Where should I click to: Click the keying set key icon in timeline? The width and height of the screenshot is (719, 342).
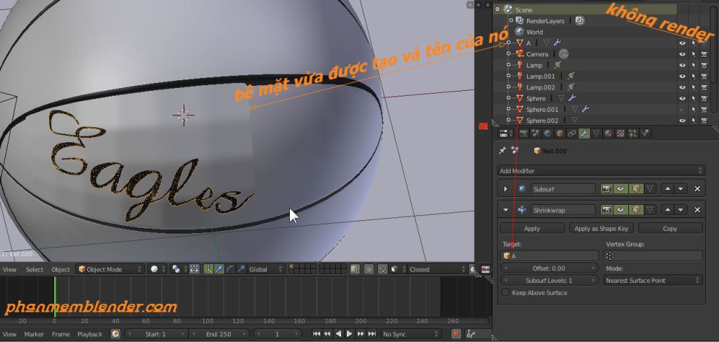pos(470,334)
